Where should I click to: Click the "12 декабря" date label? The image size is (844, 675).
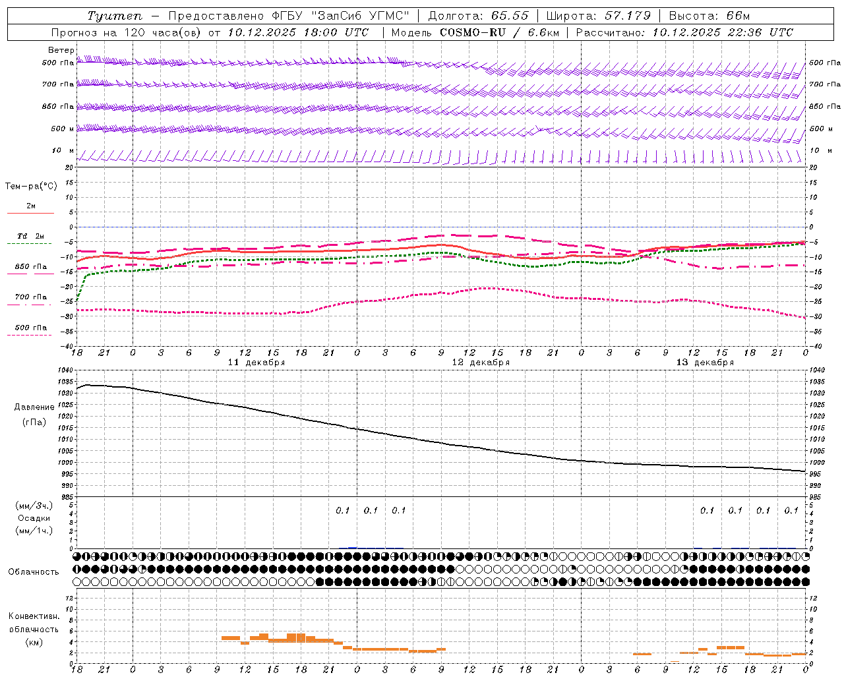pyautogui.click(x=481, y=363)
